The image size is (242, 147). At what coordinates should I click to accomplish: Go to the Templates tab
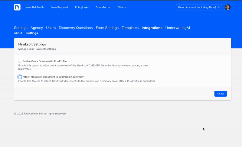pos(130,28)
